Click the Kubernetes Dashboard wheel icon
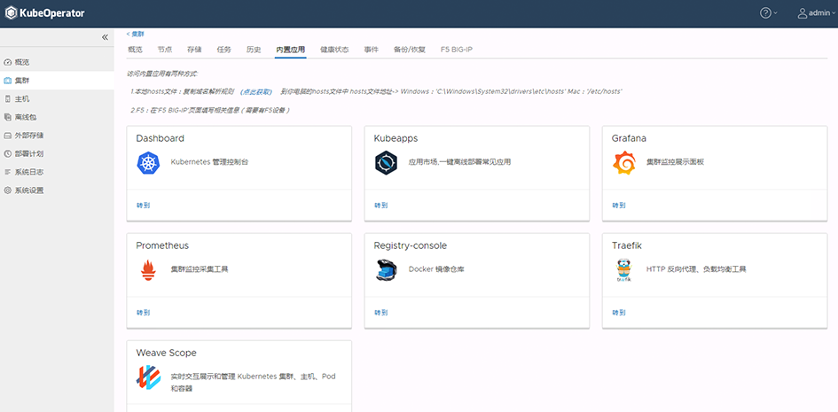 point(149,162)
